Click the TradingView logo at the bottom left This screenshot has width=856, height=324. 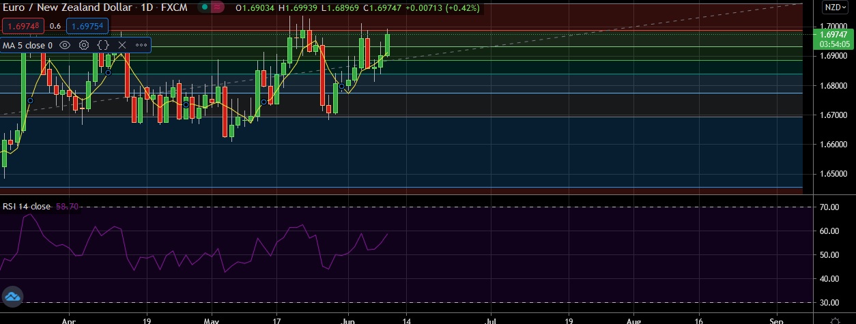click(x=12, y=297)
